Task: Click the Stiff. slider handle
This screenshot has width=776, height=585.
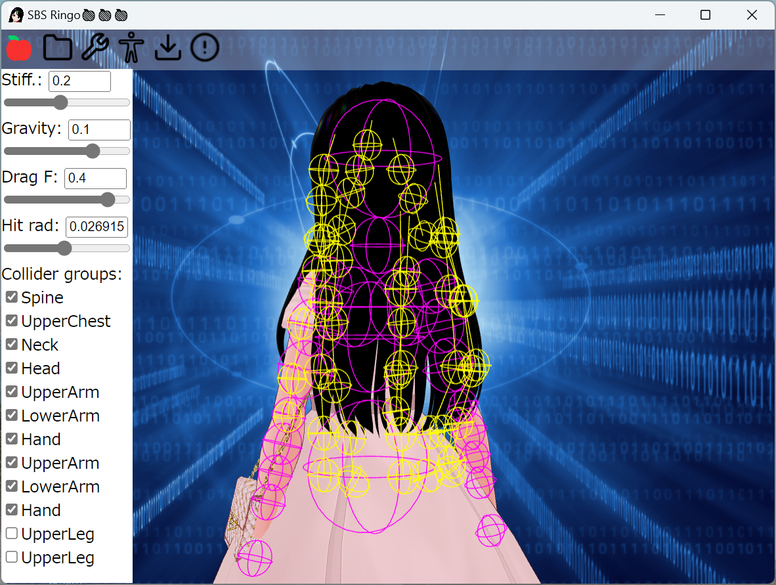Action: point(60,102)
